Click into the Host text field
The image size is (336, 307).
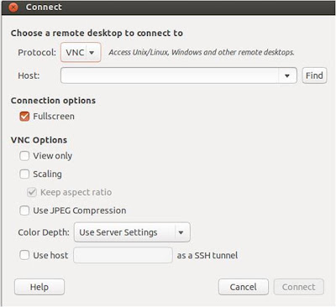pyautogui.click(x=170, y=75)
